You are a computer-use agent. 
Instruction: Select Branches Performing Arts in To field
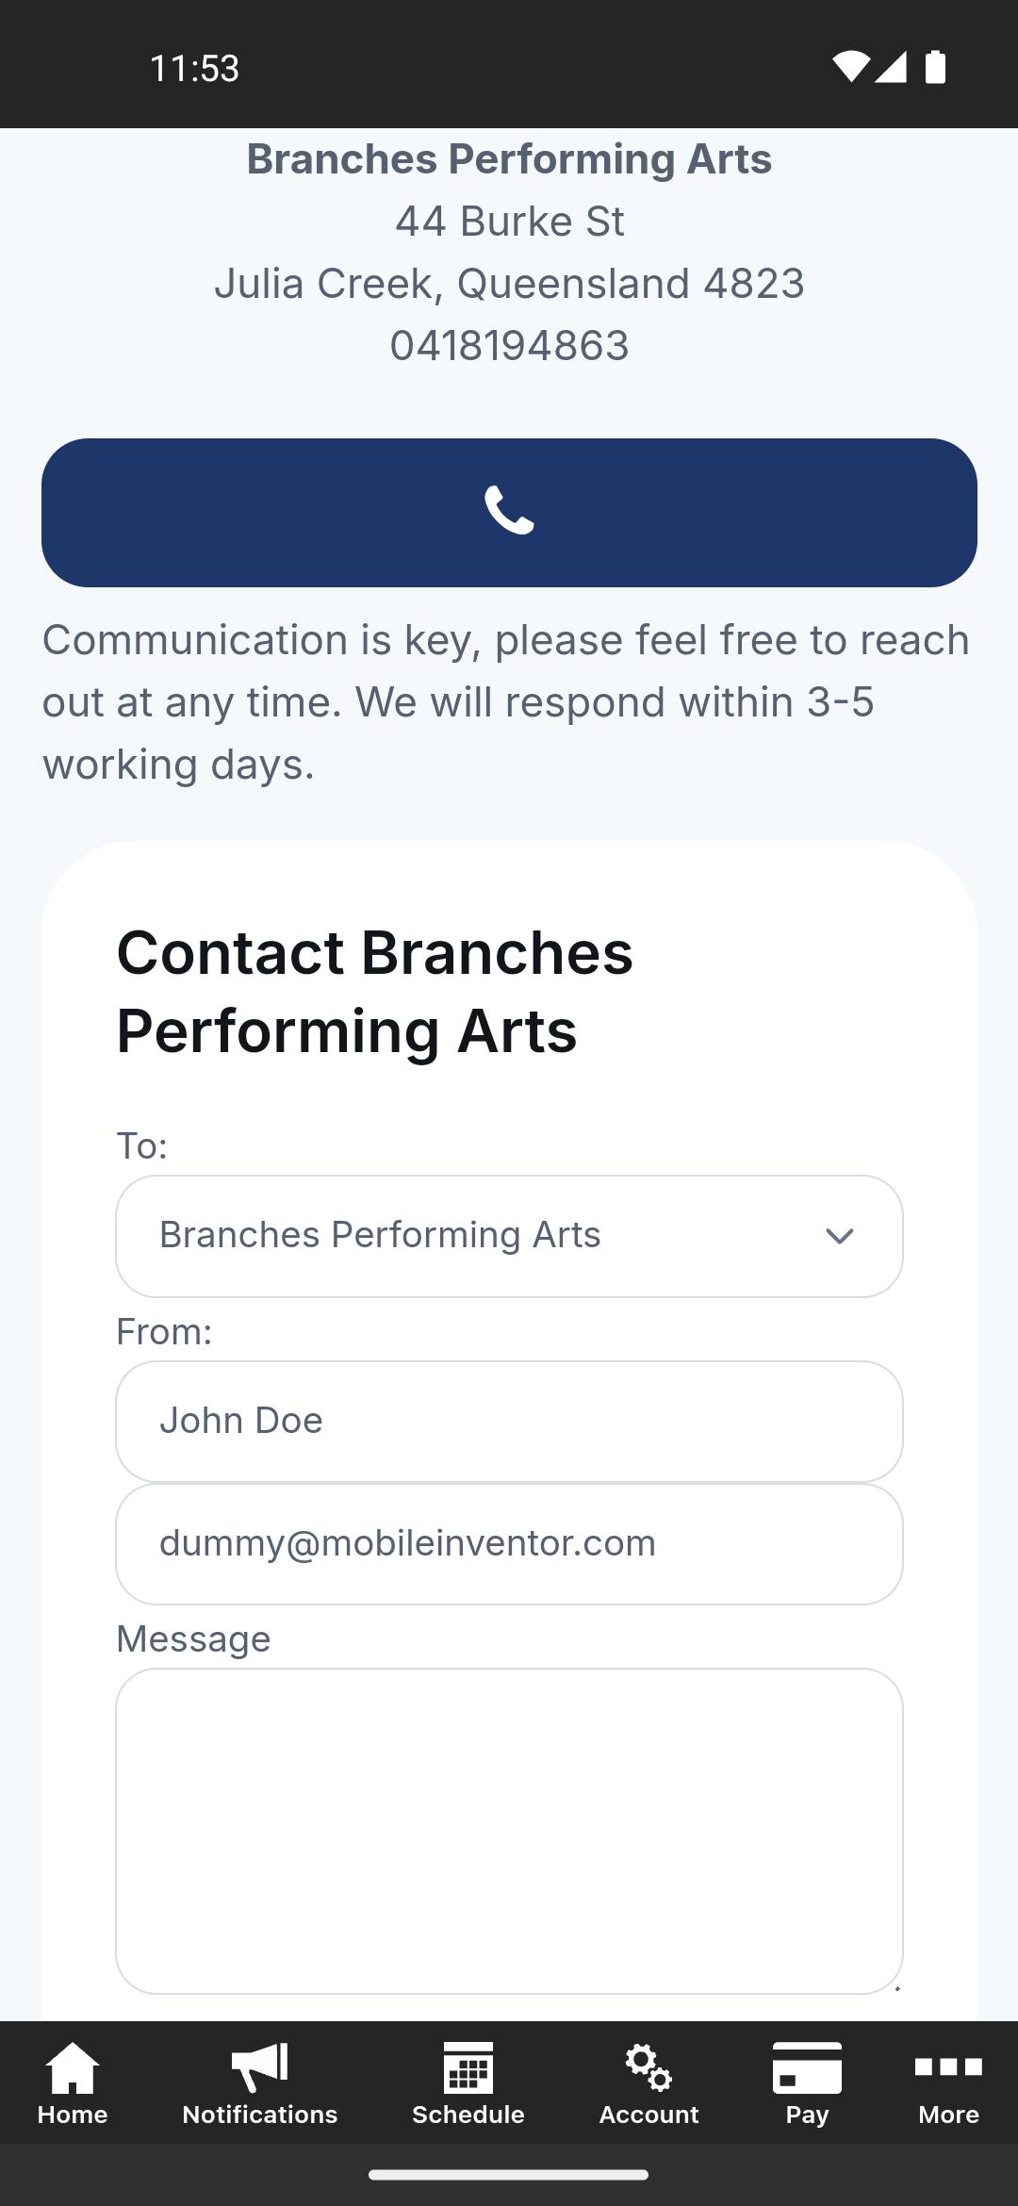point(380,1235)
